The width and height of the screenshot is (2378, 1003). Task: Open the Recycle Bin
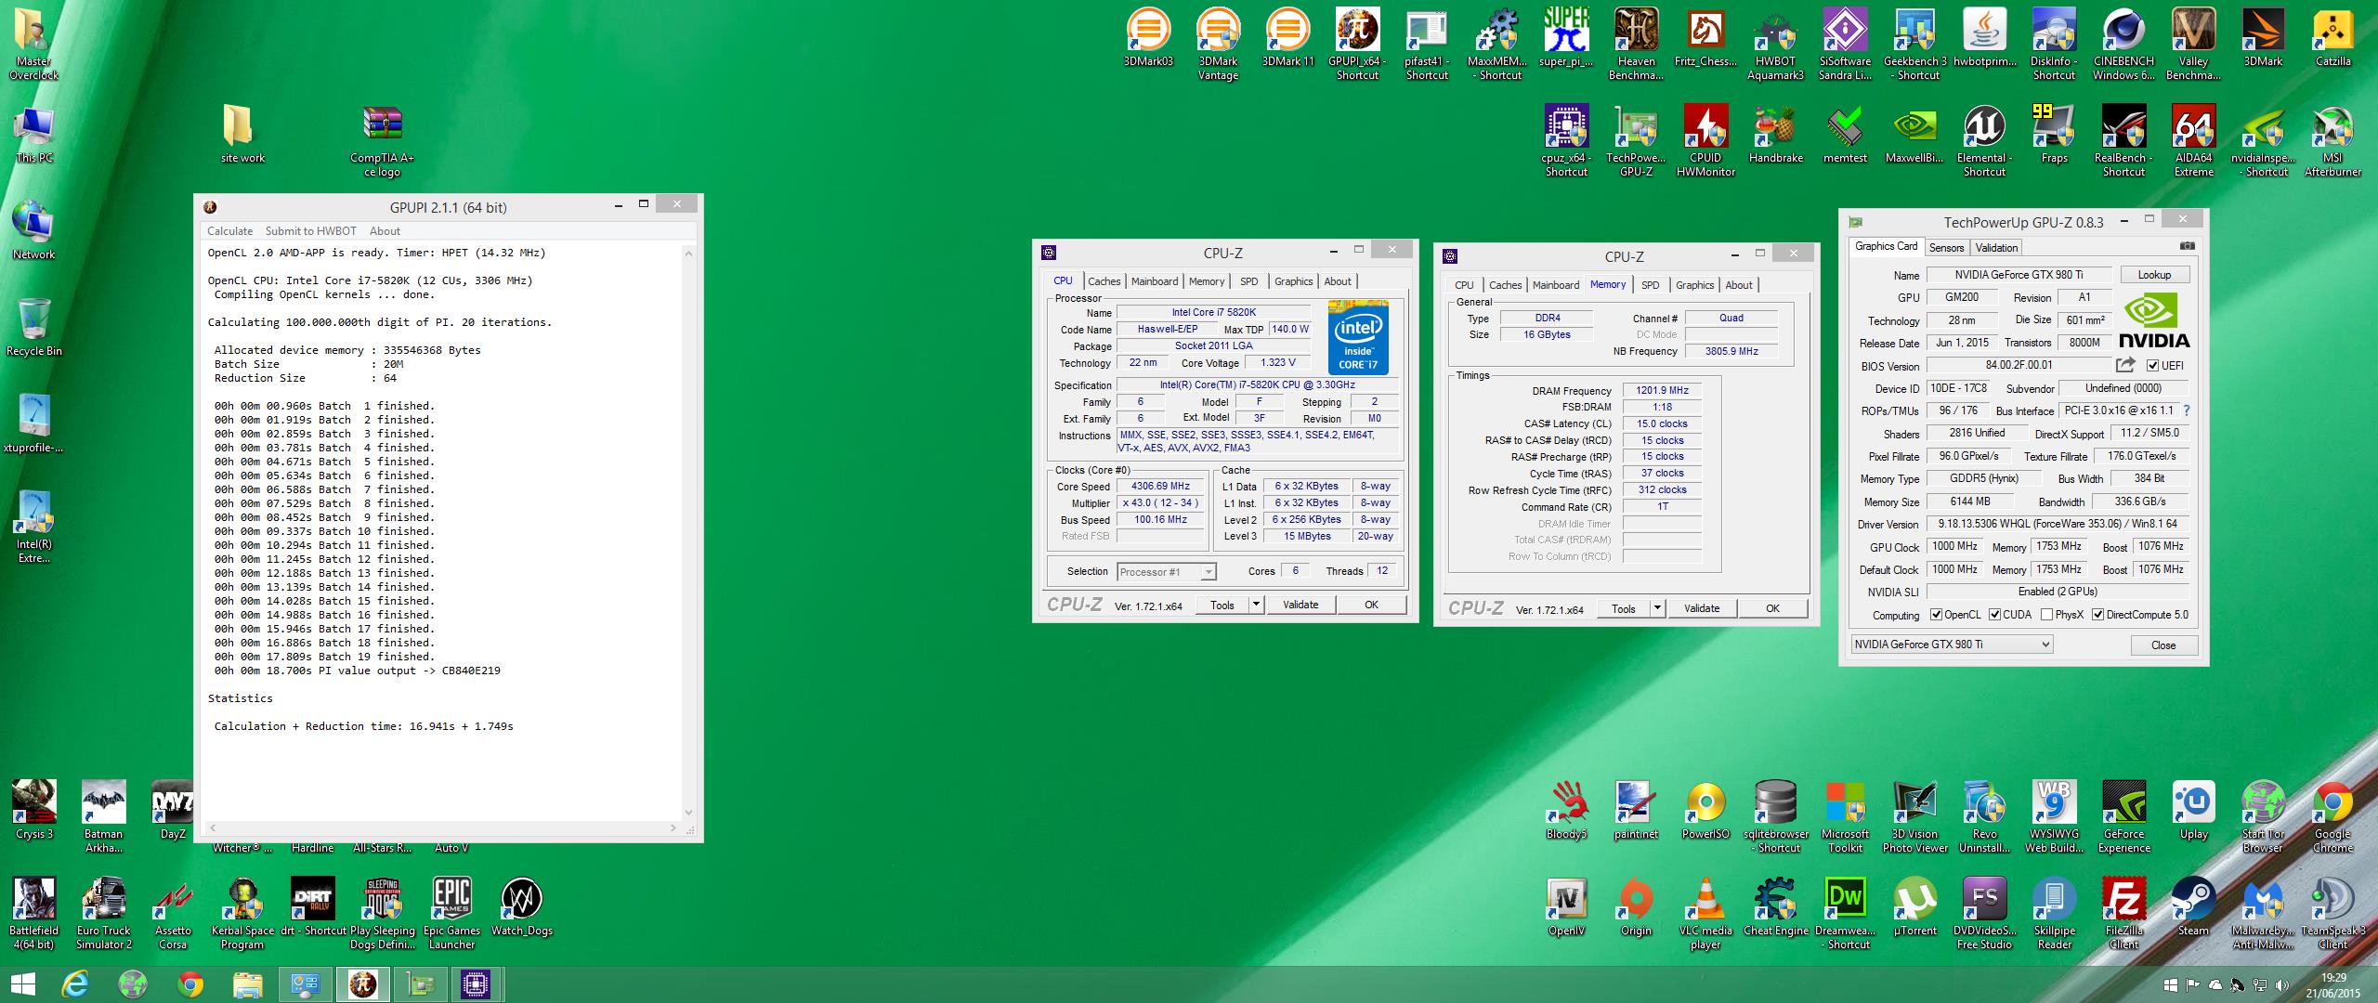(33, 327)
